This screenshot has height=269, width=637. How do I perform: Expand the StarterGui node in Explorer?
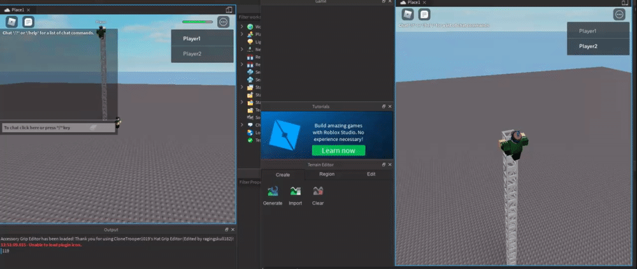coord(241,87)
